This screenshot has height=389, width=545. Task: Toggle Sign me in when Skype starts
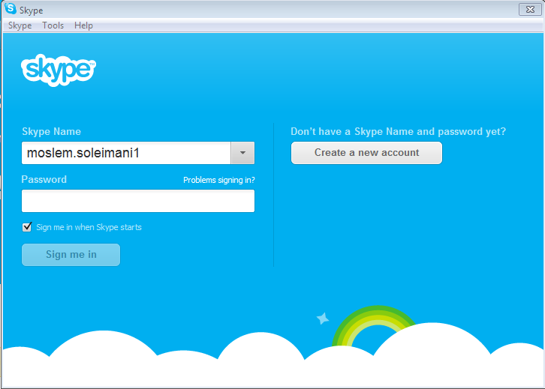tap(27, 227)
